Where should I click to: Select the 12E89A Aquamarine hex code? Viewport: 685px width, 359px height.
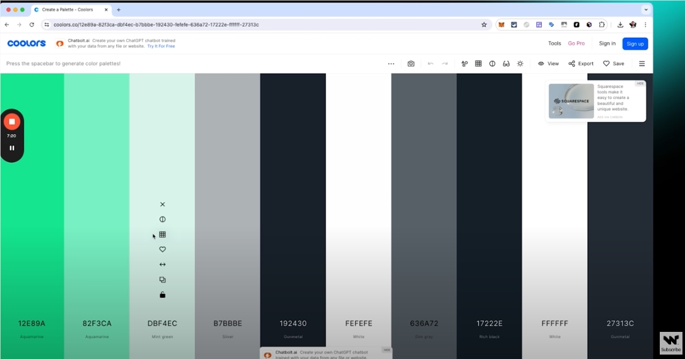(x=32, y=324)
